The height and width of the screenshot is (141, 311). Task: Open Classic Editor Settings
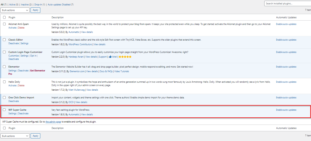(x=24, y=43)
